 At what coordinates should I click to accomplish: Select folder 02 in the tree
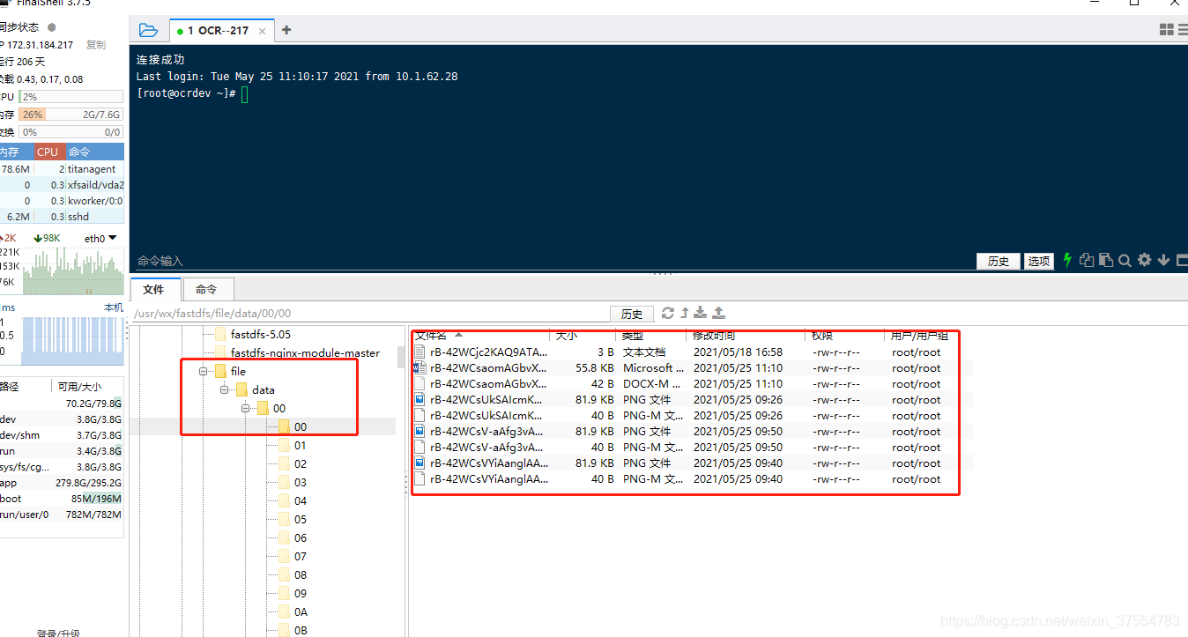301,463
